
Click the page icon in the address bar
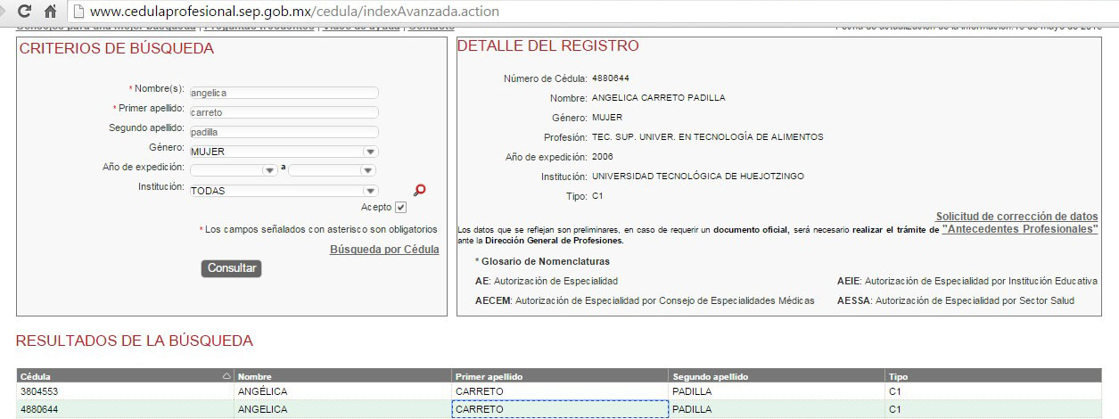point(79,12)
